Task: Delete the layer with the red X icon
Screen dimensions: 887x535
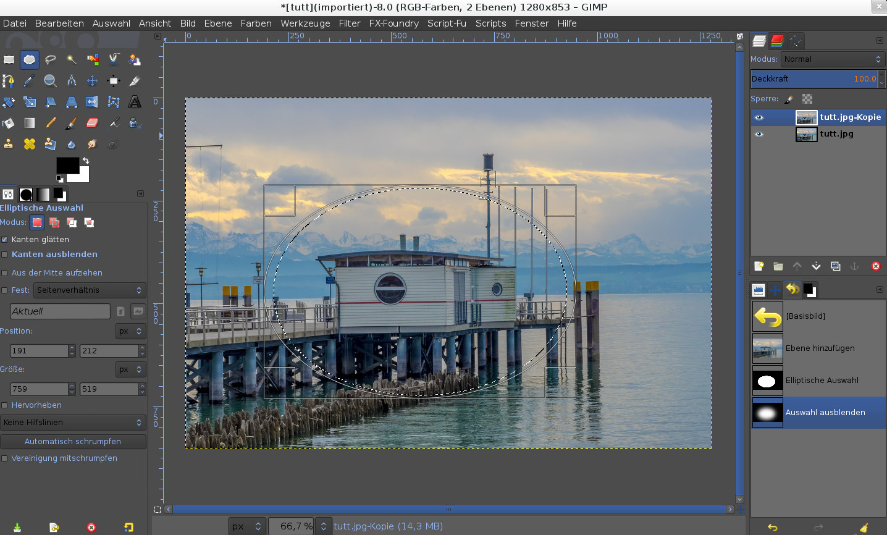Action: [875, 266]
